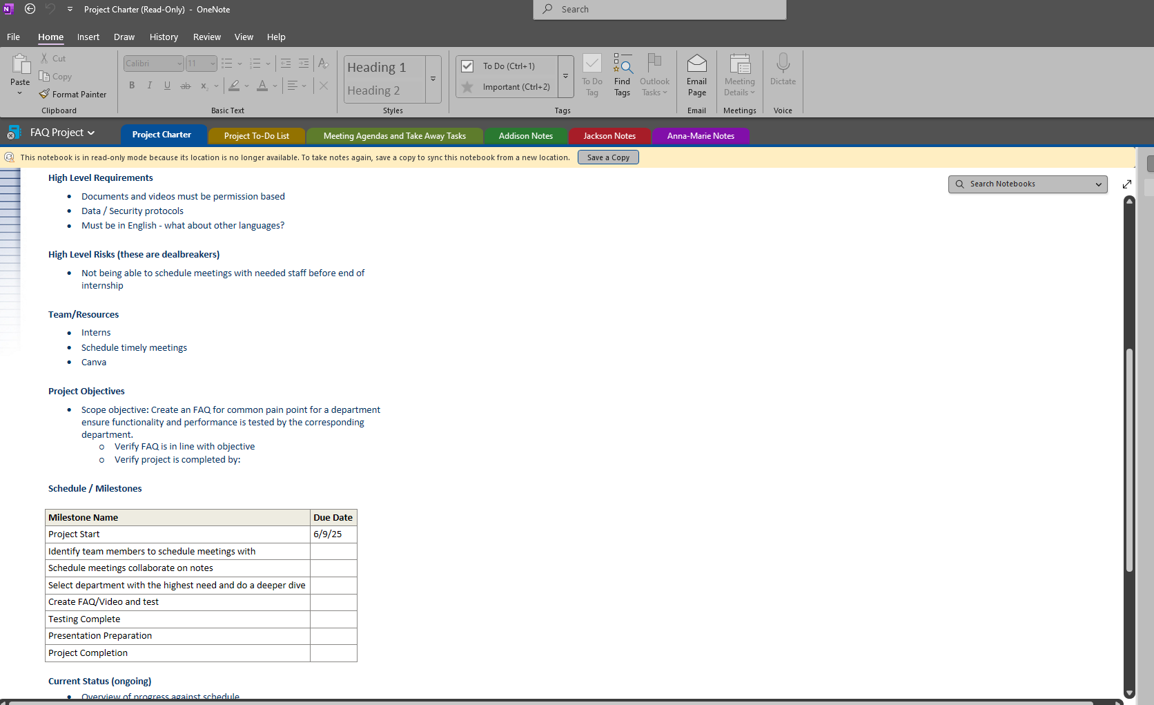Viewport: 1154px width, 705px height.
Task: Click the Cut scissors icon
Action: pyautogui.click(x=44, y=59)
